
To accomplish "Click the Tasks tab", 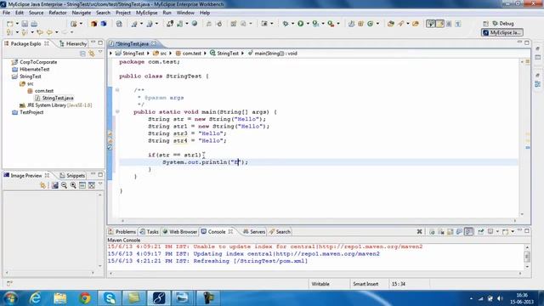I will (x=150, y=231).
